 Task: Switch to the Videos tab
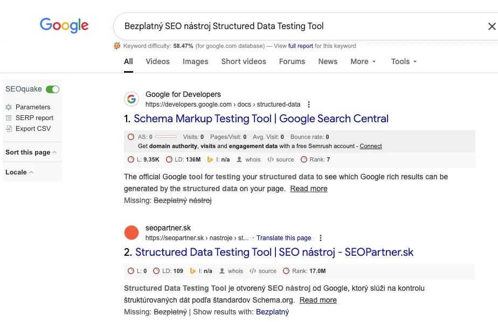pyautogui.click(x=157, y=61)
